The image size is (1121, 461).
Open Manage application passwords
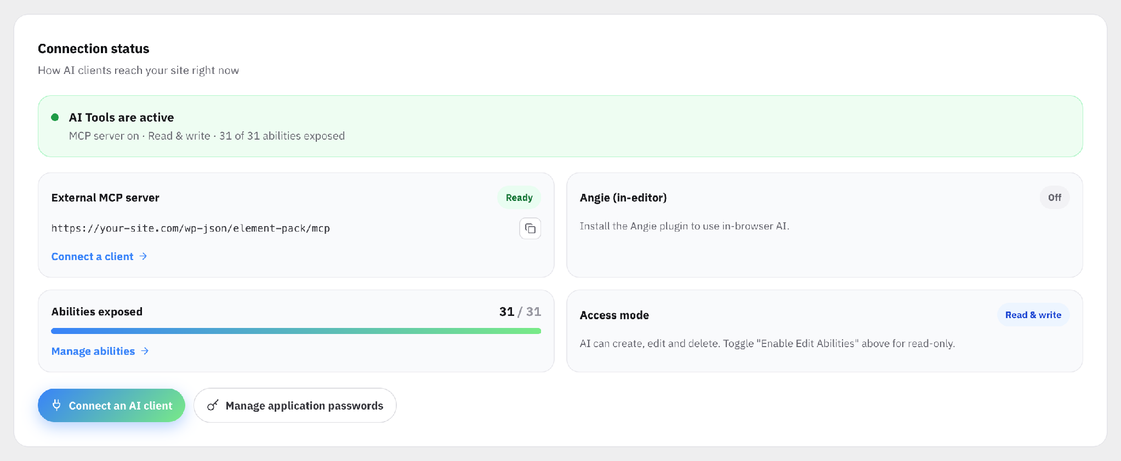(295, 405)
